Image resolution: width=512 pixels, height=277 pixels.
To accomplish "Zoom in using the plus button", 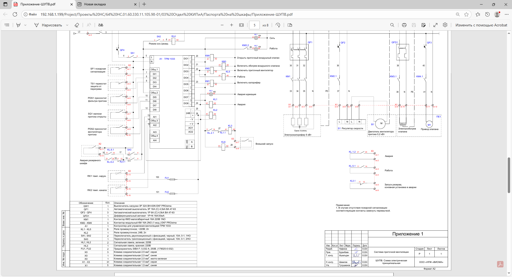I will coord(231,25).
